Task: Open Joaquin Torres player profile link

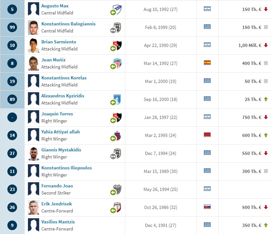Action: [x=57, y=114]
